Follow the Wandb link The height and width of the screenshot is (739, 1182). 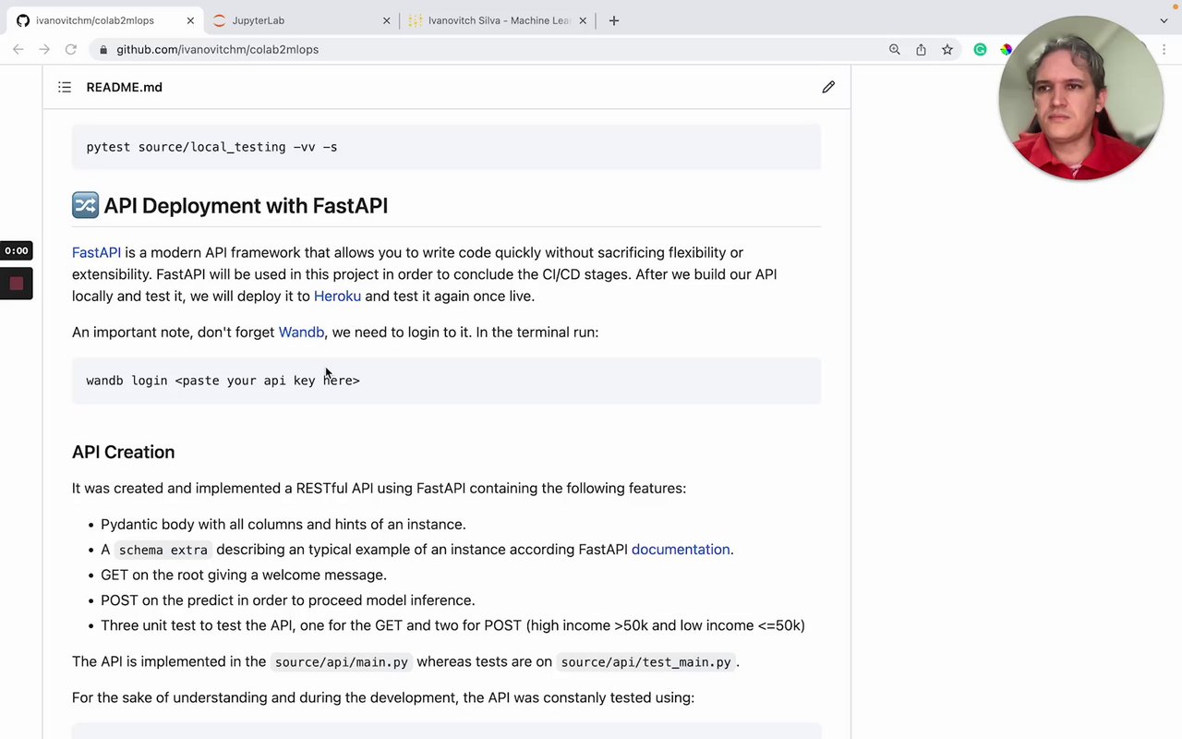[301, 332]
